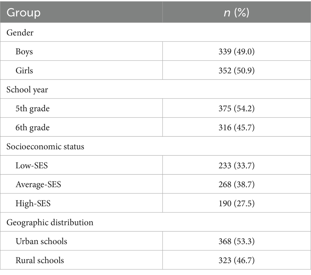
Task: Select the 6th grade label
Action: coord(32,127)
